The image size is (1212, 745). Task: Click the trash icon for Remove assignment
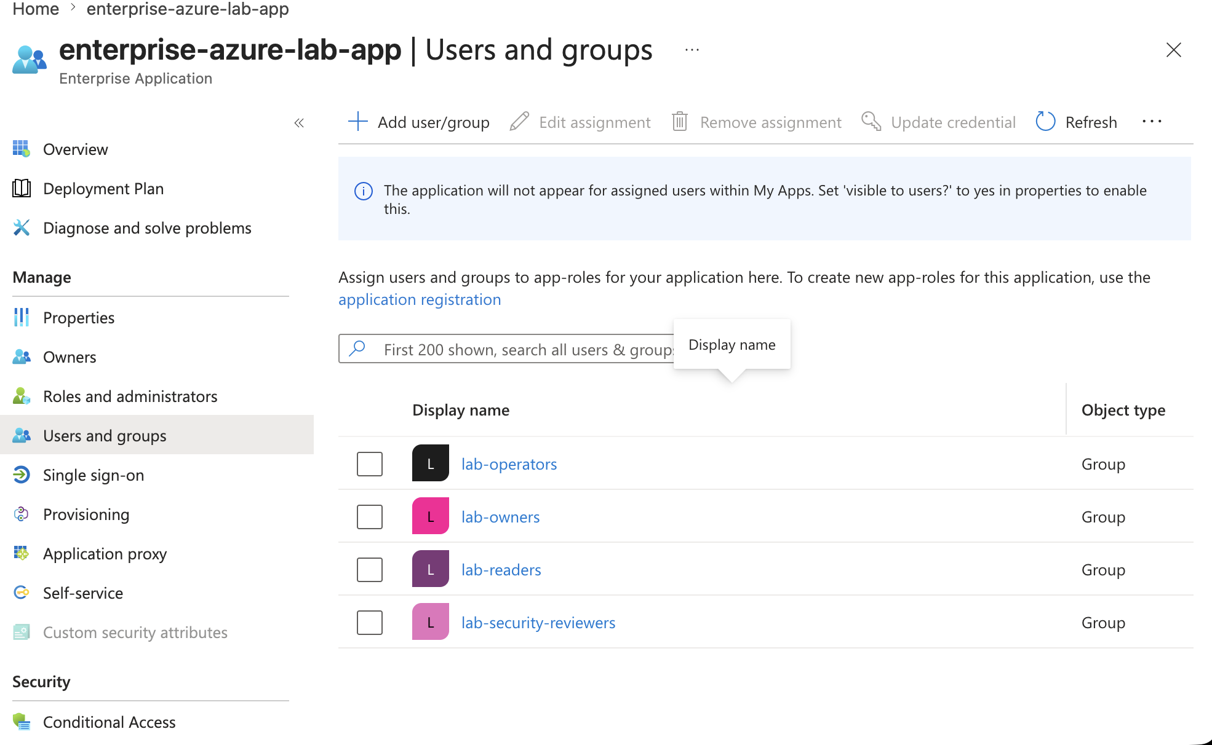coord(680,122)
